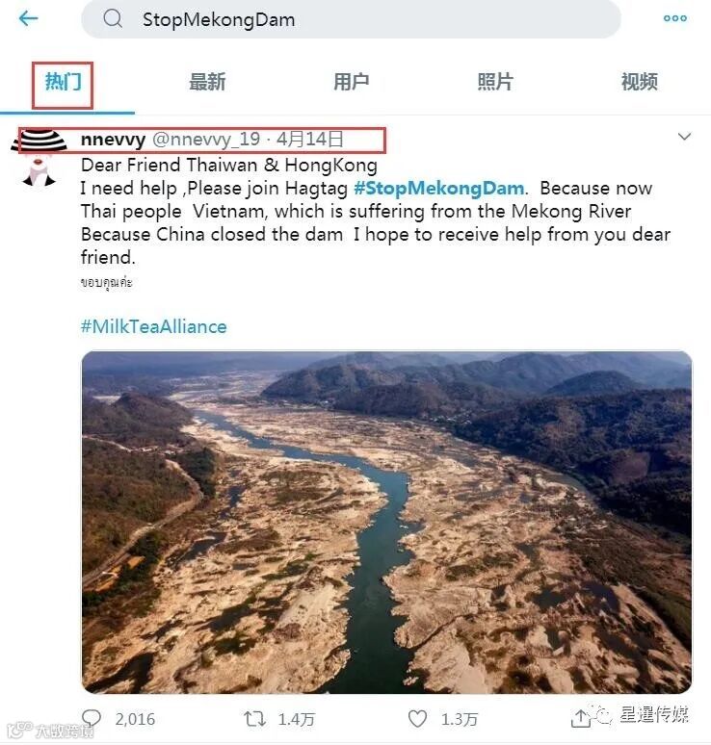The height and width of the screenshot is (745, 711).
Task: Click the reply speech bubble icon
Action: [92, 718]
